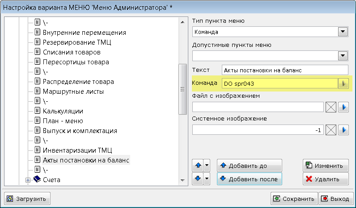Click the arrow button beside the Команда field

[x=343, y=83]
